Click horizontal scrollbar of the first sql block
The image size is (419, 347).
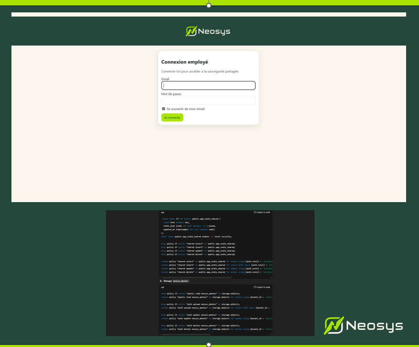tap(197, 277)
